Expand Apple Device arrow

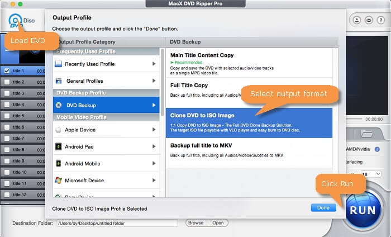coord(154,130)
